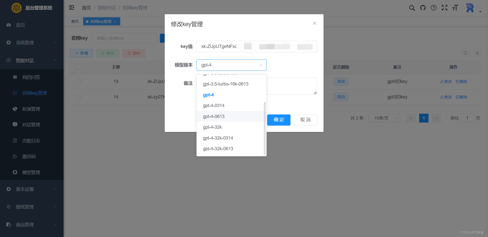Click the 新增 add button
This screenshot has width=488, height=237.
81,53
